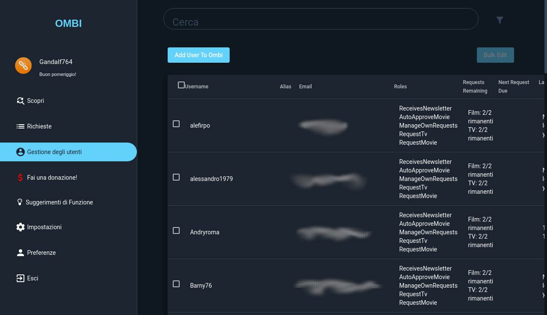Select the Scopri magnifying glass icon
Image resolution: width=547 pixels, height=315 pixels.
[21, 101]
